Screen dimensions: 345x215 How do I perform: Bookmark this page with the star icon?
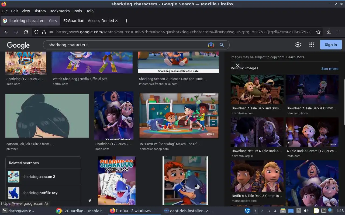tap(318, 32)
